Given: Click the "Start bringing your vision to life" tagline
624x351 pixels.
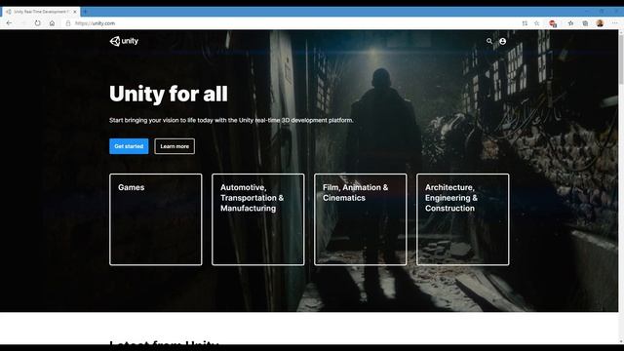Looking at the screenshot, I should 231,120.
